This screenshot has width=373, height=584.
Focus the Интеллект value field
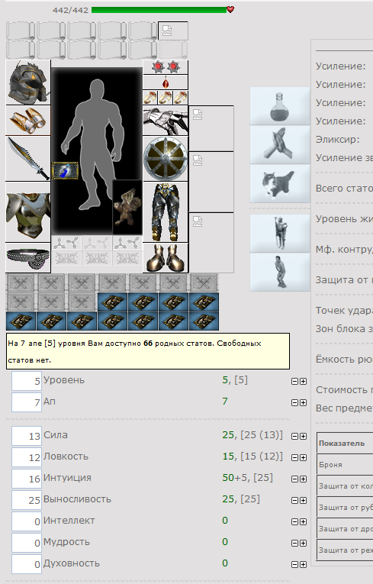pyautogui.click(x=27, y=521)
